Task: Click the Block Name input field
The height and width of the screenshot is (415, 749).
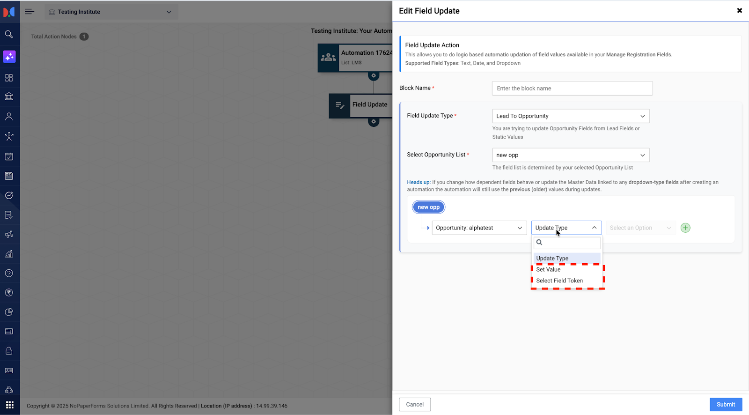Action: [572, 89]
